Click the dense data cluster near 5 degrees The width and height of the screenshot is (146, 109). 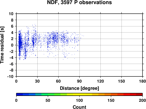click(20, 43)
